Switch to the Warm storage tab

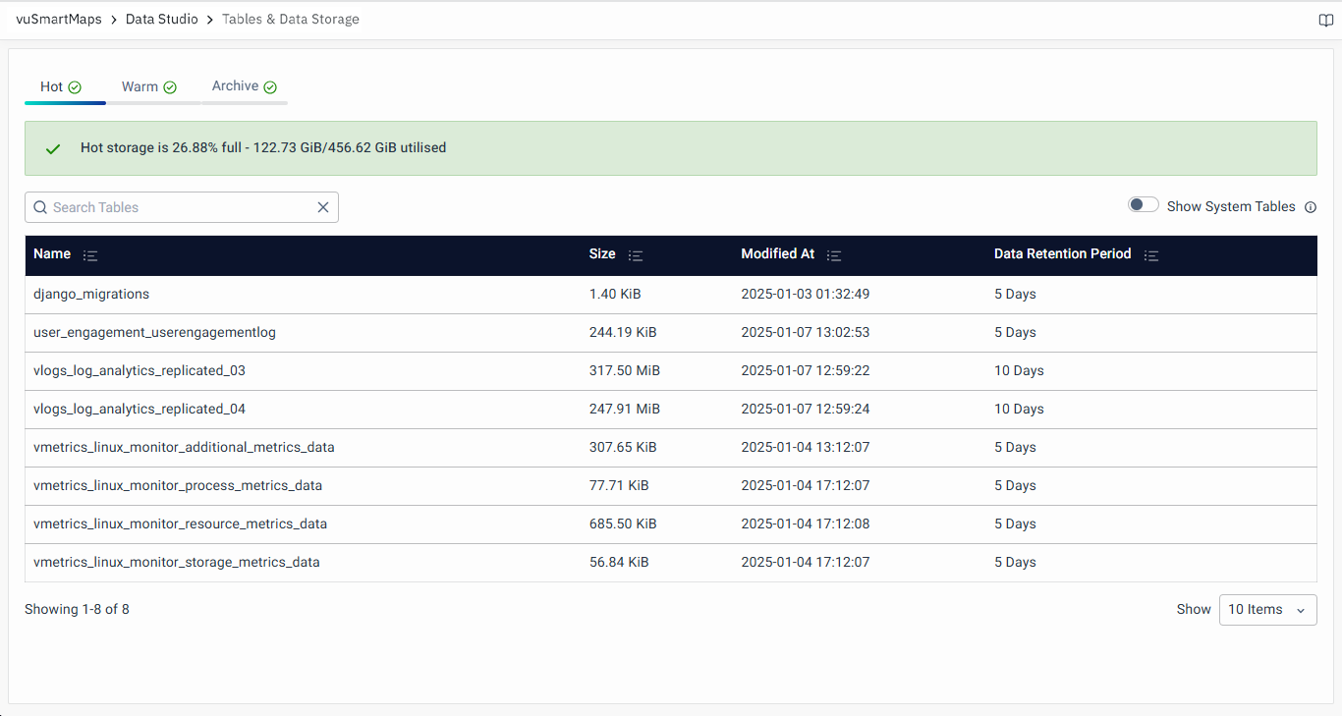148,87
